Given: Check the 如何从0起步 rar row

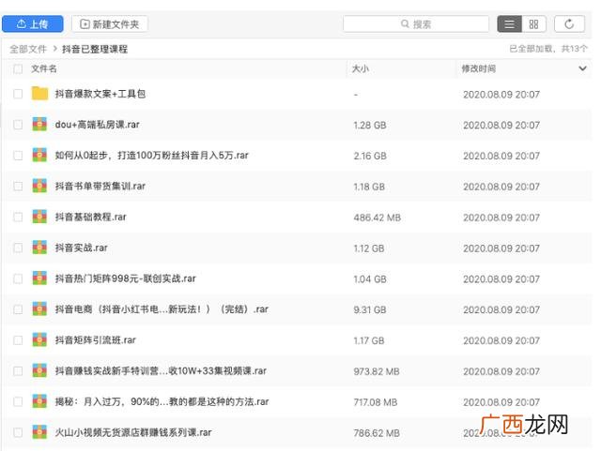Looking at the screenshot, I should 18,156.
